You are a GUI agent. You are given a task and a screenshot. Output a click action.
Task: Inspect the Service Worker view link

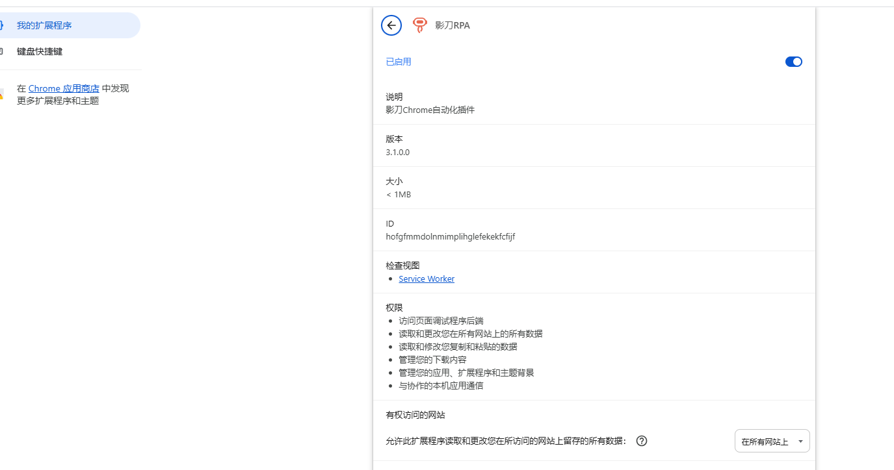pos(427,279)
